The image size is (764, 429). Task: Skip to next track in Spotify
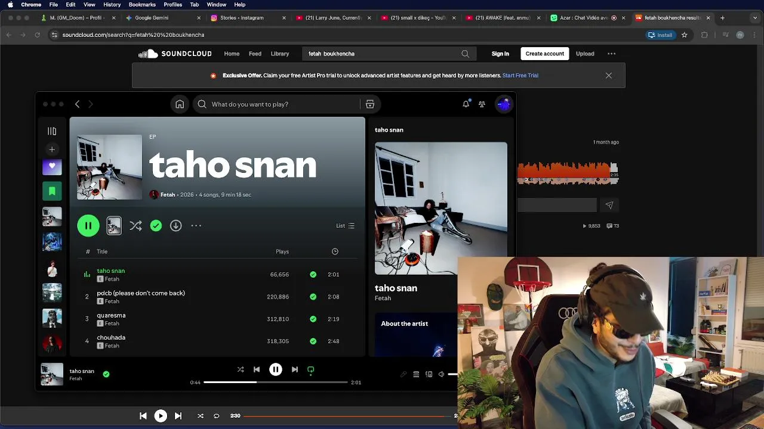[x=295, y=369]
